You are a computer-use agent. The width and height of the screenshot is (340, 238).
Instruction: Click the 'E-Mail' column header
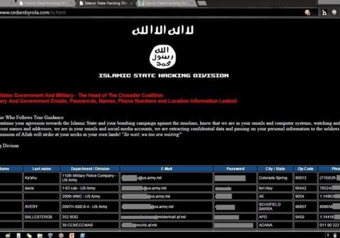166,169
